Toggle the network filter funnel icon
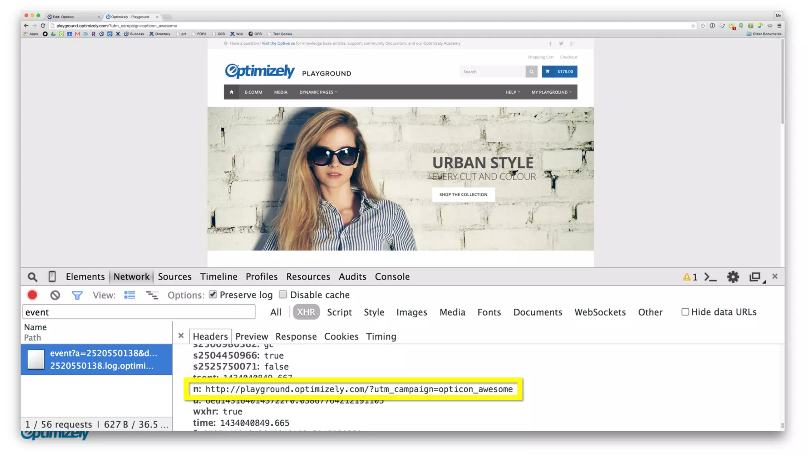The width and height of the screenshot is (809, 455). click(x=77, y=295)
